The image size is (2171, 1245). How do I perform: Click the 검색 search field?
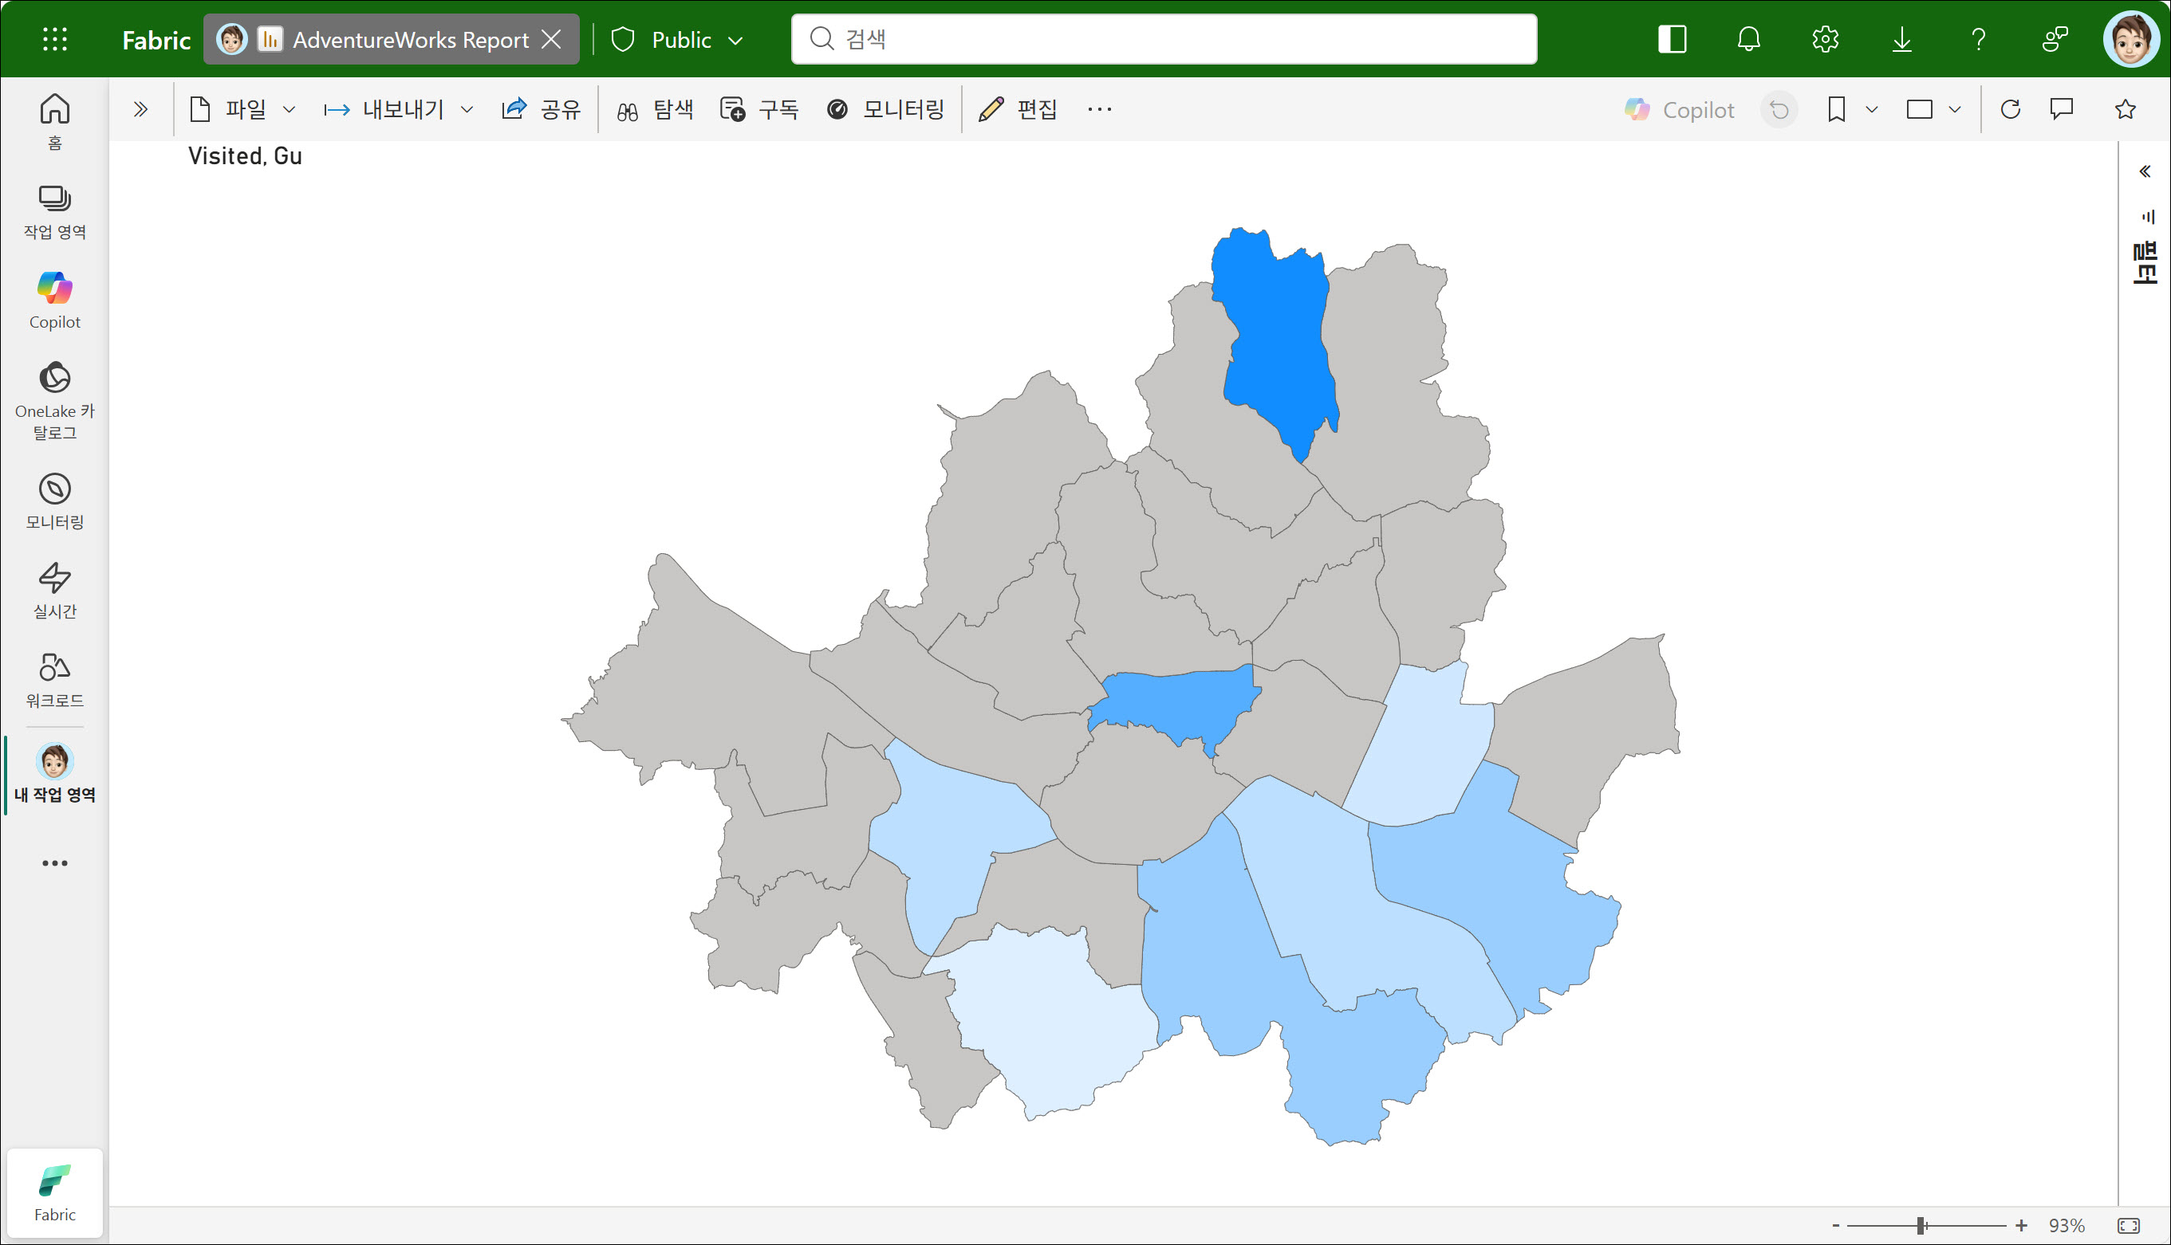pos(1164,39)
